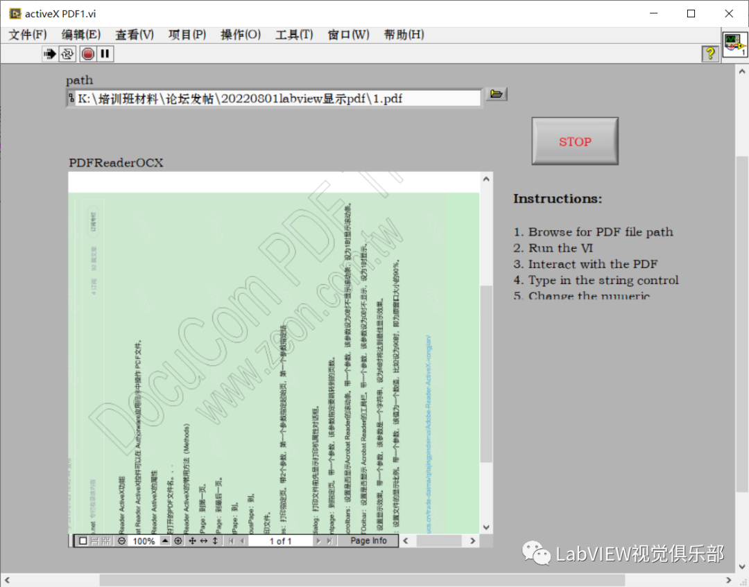Viewport: 749px width, 587px height.
Task: Click front panel scroll down arrow
Action: point(742,567)
